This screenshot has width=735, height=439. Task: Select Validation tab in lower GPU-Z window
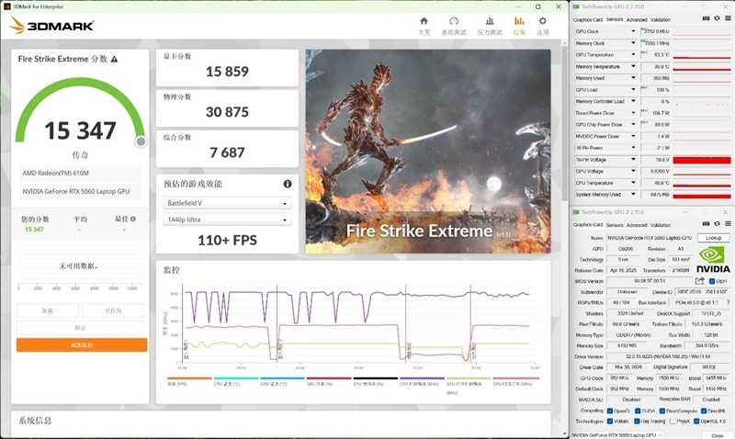661,225
